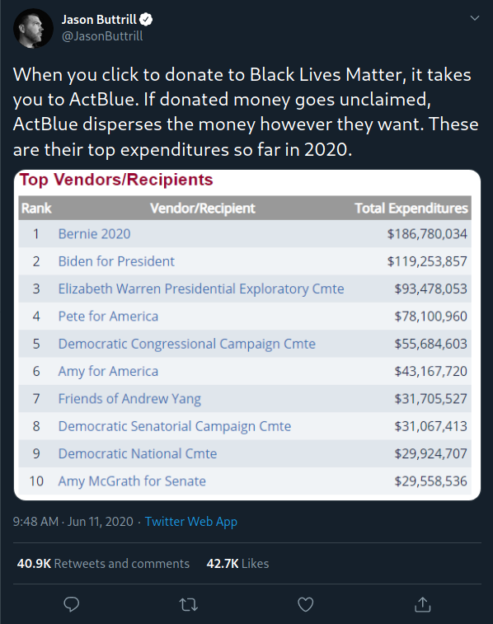The height and width of the screenshot is (624, 493).
Task: Like the tweet with the heart icon
Action: 306,604
